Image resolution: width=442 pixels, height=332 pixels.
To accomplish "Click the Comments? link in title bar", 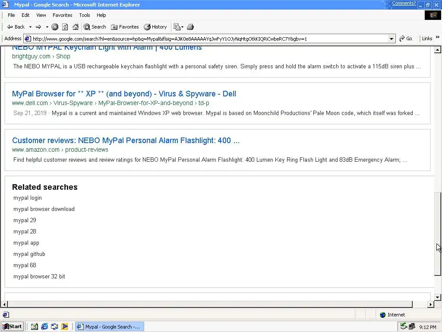I will 404,3.
